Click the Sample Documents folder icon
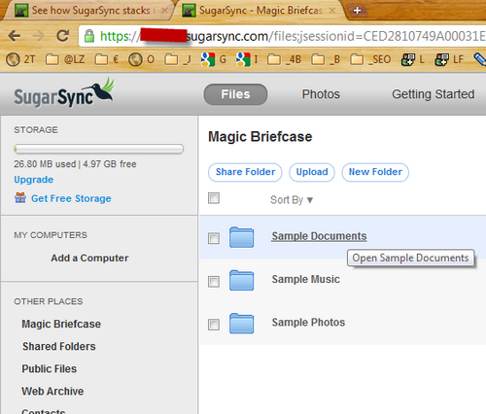Screen dimensions: 486x414 pyautogui.click(x=241, y=237)
